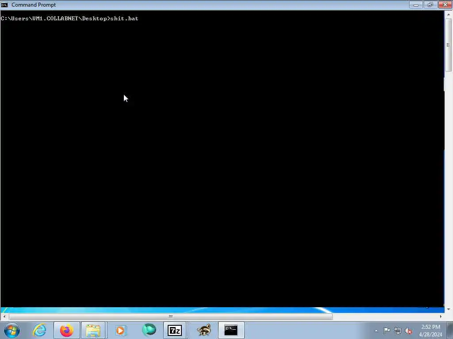
Task: Open the green globe application in the taskbar
Action: coord(149,330)
